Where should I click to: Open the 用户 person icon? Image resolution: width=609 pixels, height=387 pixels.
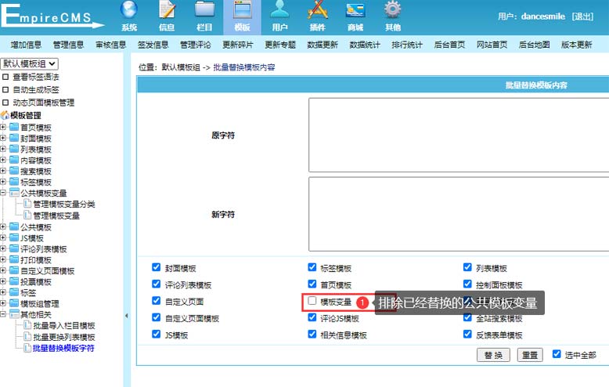[x=279, y=9]
